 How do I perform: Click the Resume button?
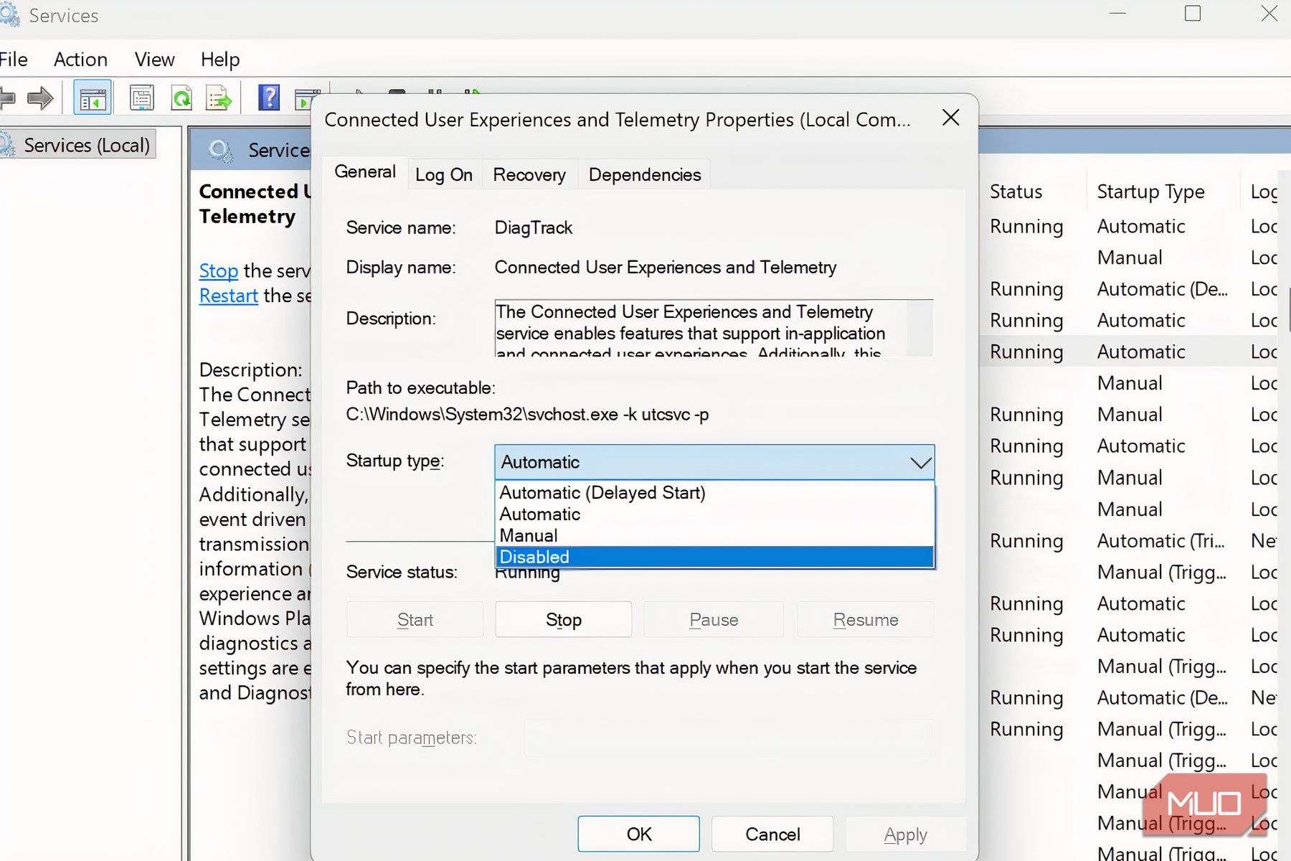[x=866, y=619]
